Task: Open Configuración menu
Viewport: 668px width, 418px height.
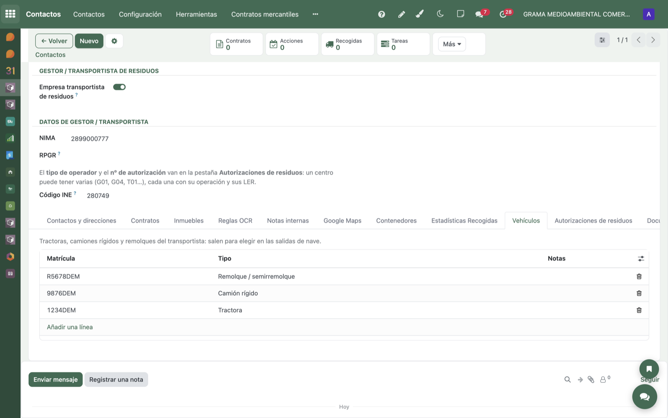Action: coord(140,14)
